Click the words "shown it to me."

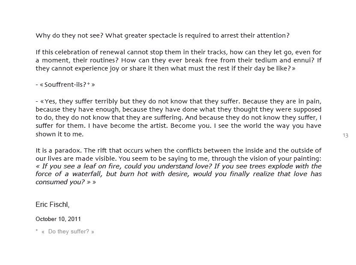(59, 134)
